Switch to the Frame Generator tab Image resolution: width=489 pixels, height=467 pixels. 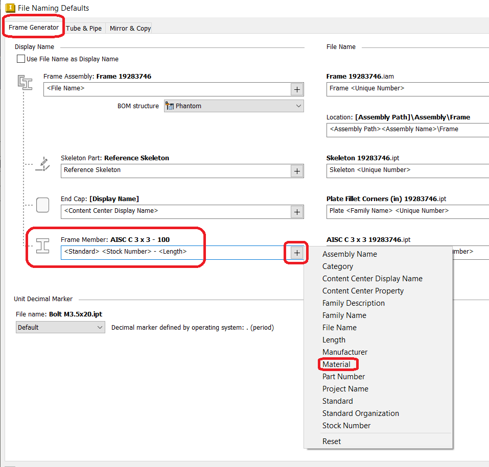coord(34,28)
